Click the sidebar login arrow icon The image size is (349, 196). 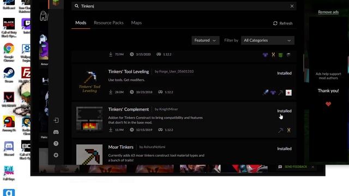click(56, 120)
